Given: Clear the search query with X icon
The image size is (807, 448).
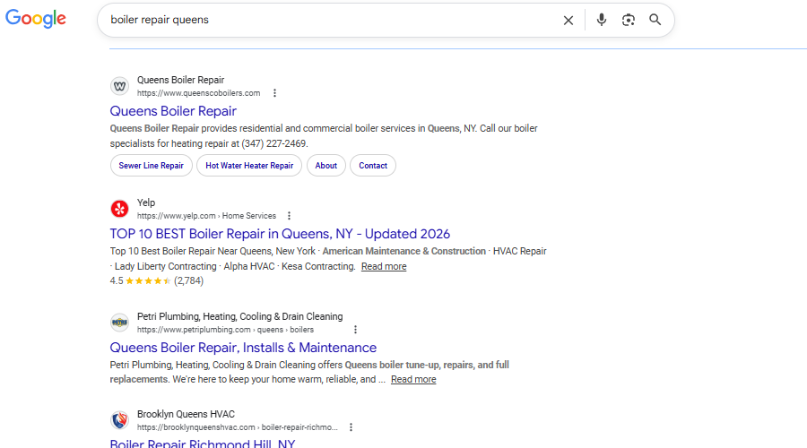Looking at the screenshot, I should (568, 20).
